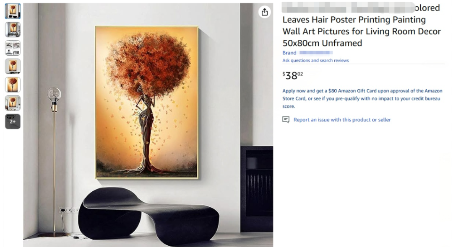Click the framed tree-woman painting in photo
This screenshot has height=247, width=453.
(x=147, y=102)
